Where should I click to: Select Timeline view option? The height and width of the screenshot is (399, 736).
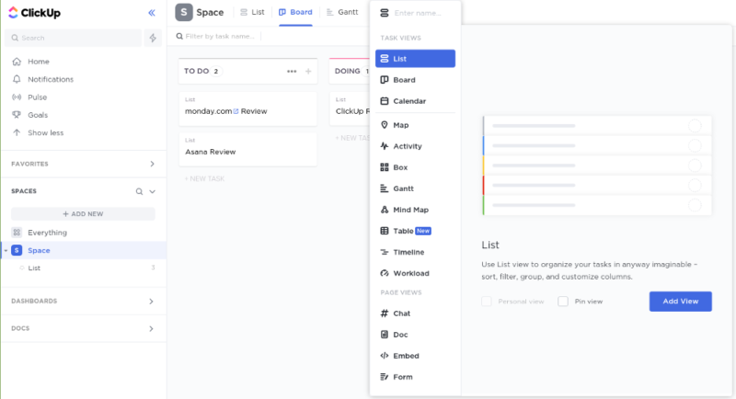416,252
